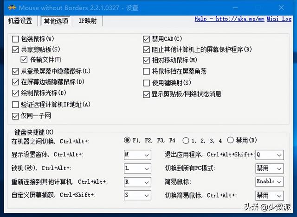Viewport: 297px width, 217px height.
Task: Click the 切换到所有PC模式 label
Action: (190, 168)
